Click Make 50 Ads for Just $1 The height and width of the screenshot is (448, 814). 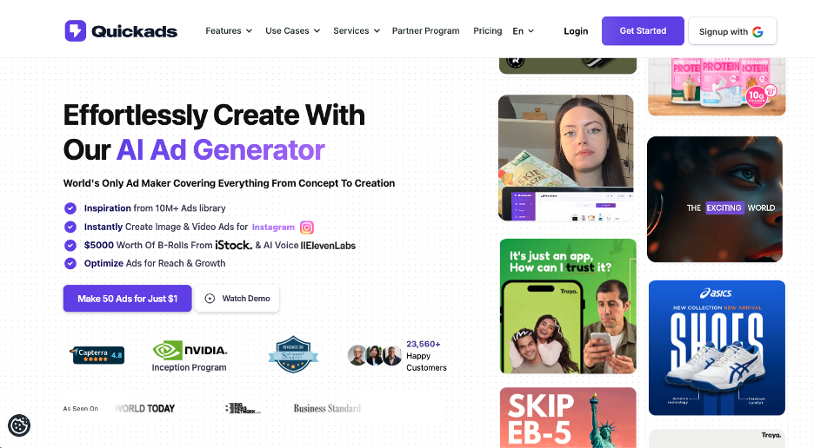tap(127, 298)
